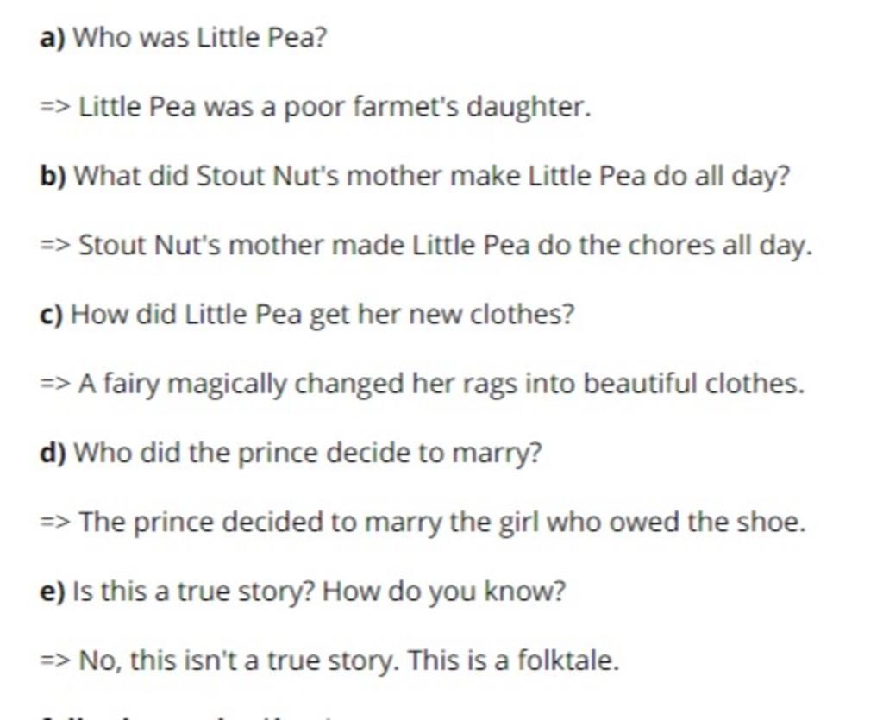Click the bold 'a)' question label
This screenshot has width=883, height=720.
click(53, 38)
